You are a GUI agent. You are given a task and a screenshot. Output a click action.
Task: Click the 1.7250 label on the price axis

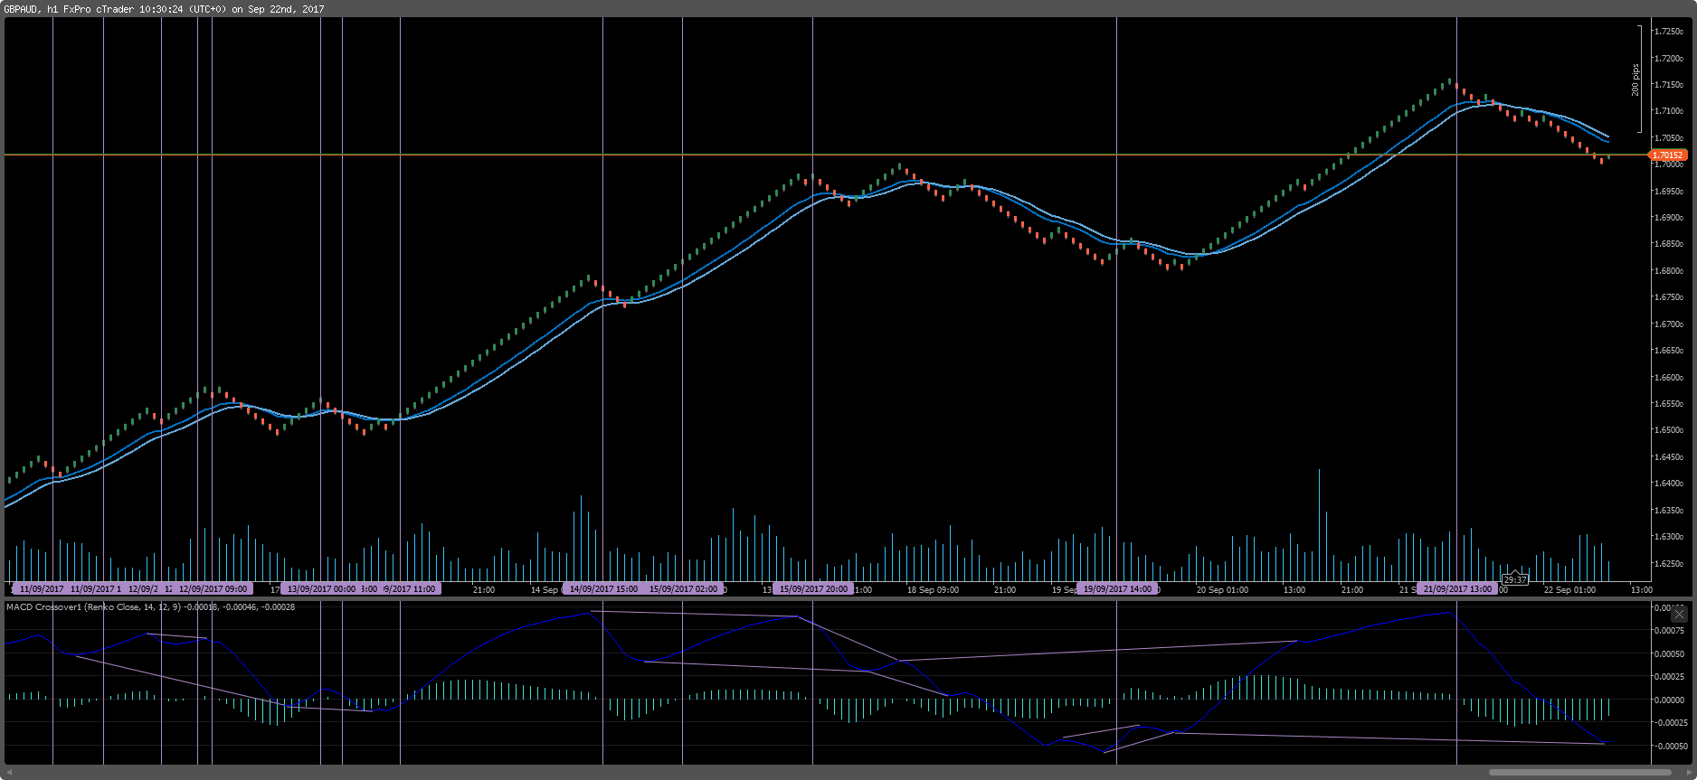pos(1669,32)
